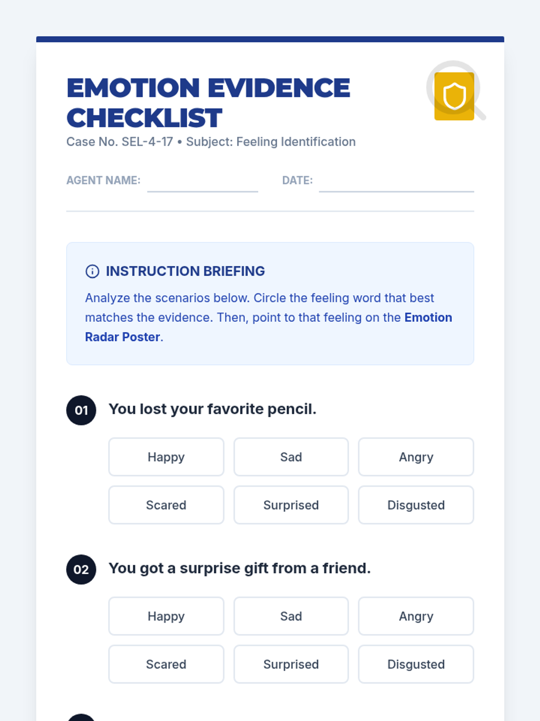Image resolution: width=540 pixels, height=721 pixels.
Task: Pick Disgusted for the surprise gift scenario
Action: click(x=416, y=664)
